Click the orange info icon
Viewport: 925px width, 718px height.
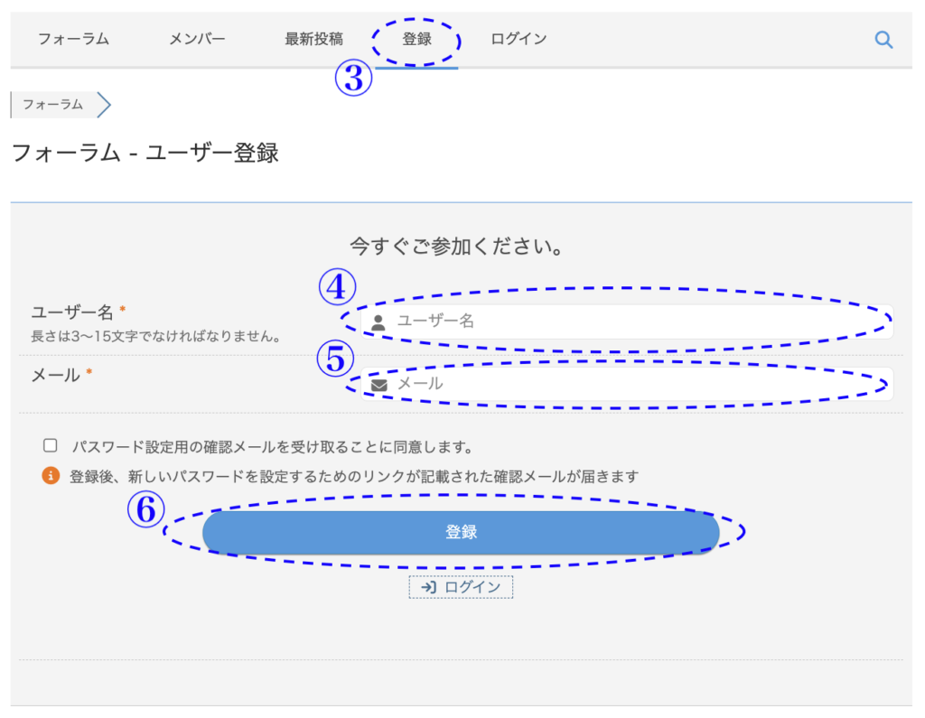pos(51,476)
